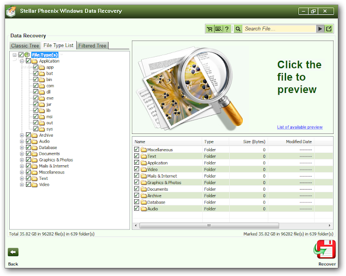Screen dimensions: 346x276
Task: Click the Stellar Phoenix app logo
Action: point(11,12)
